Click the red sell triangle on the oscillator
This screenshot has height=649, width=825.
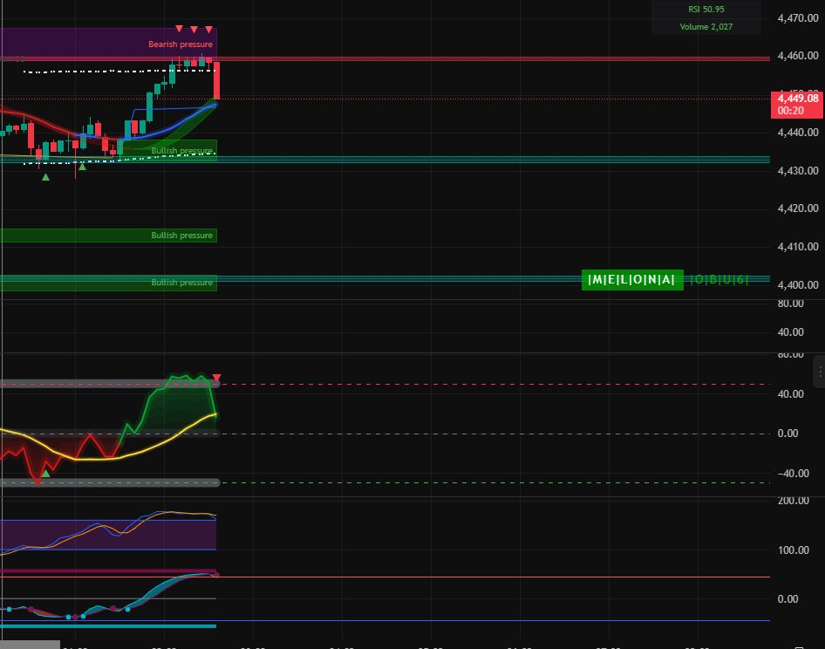pos(216,379)
